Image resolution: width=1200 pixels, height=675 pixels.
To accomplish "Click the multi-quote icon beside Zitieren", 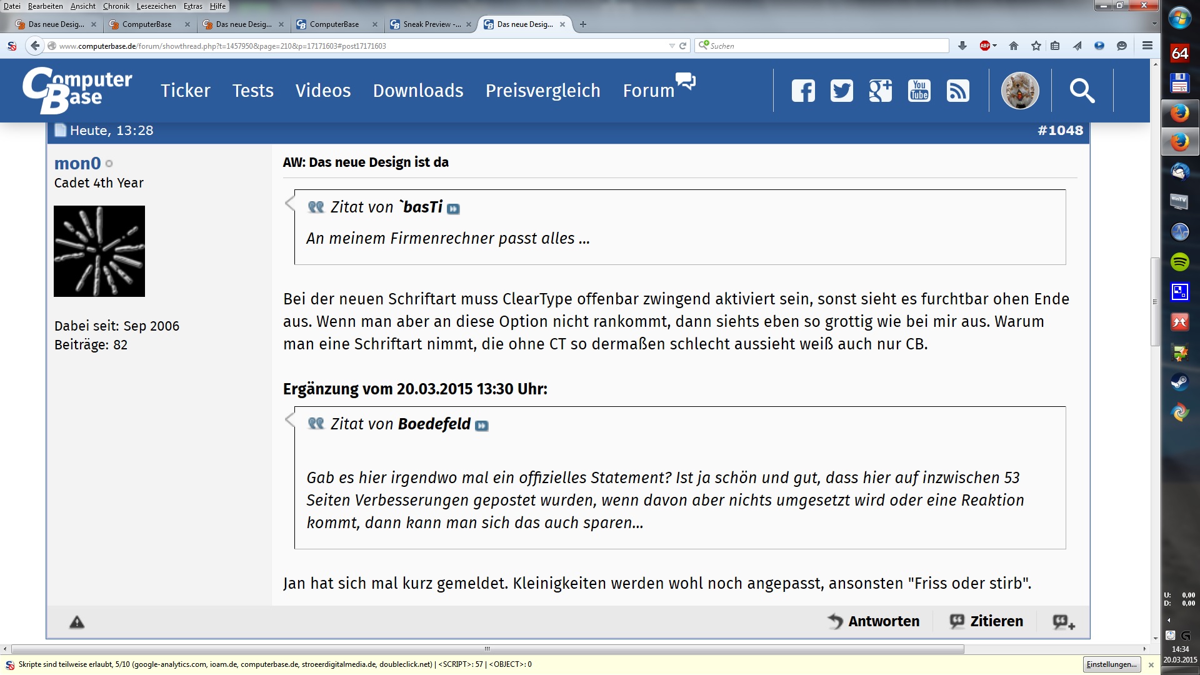I will (x=1063, y=622).
